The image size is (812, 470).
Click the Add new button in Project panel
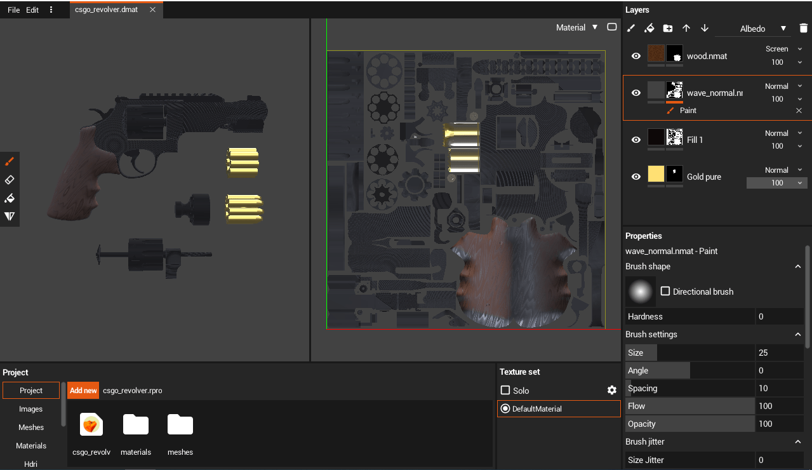click(x=83, y=390)
